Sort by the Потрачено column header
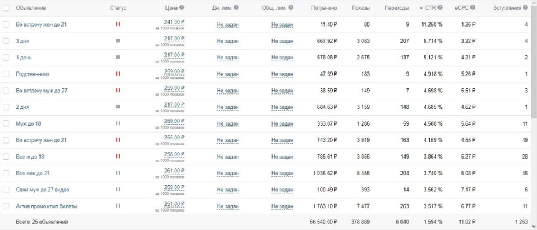The height and width of the screenshot is (230, 537). [324, 8]
